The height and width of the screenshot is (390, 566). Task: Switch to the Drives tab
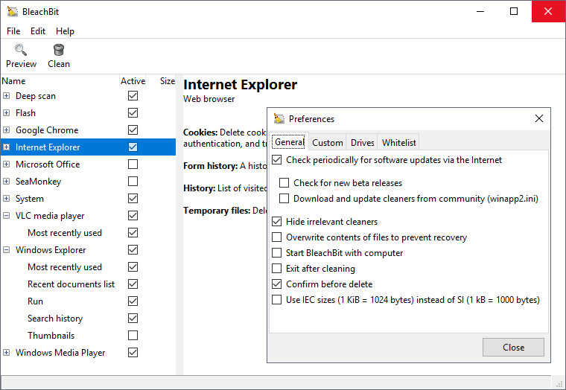pos(362,143)
